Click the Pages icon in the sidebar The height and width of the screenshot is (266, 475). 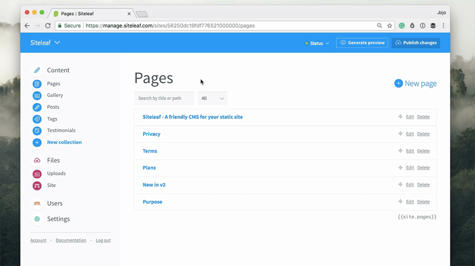37,84
